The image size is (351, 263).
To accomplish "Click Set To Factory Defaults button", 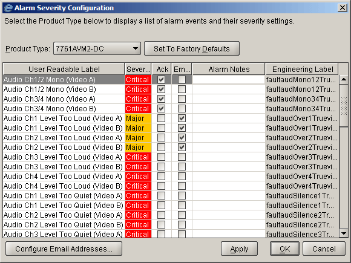I will (192, 48).
